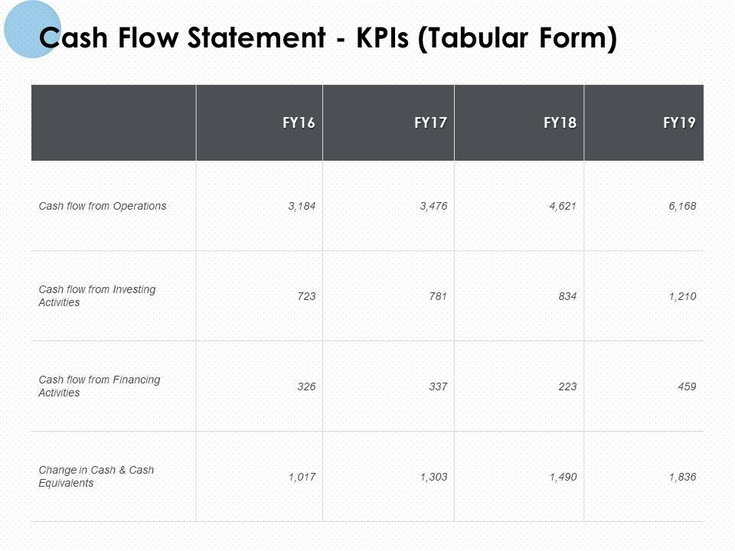Click the FY17 Financing value 337
This screenshot has height=551, width=735.
tap(438, 386)
